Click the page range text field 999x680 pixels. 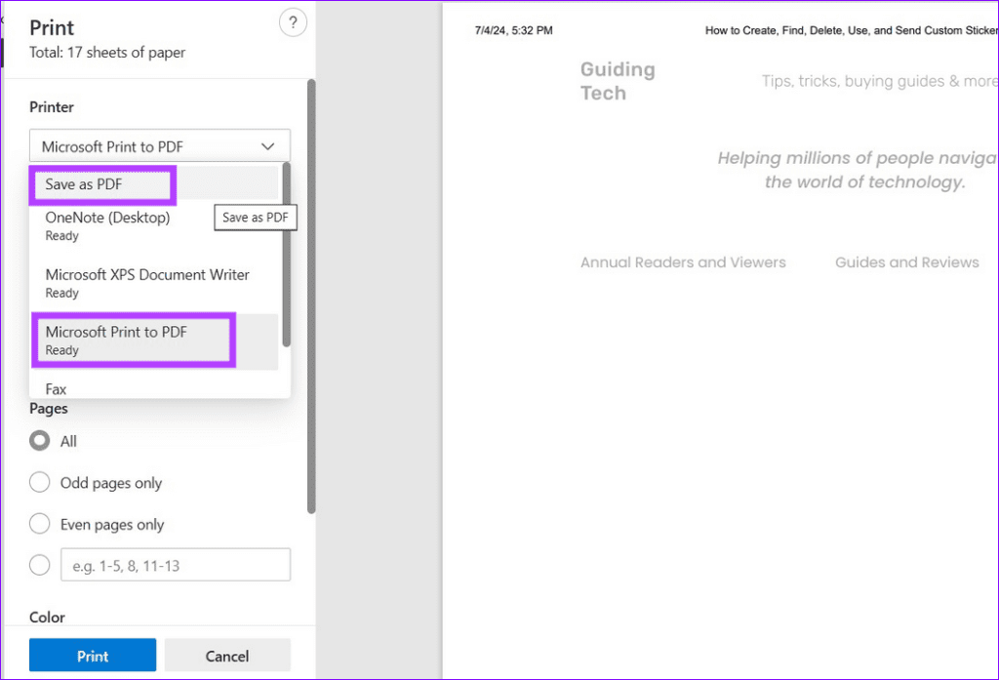(176, 565)
